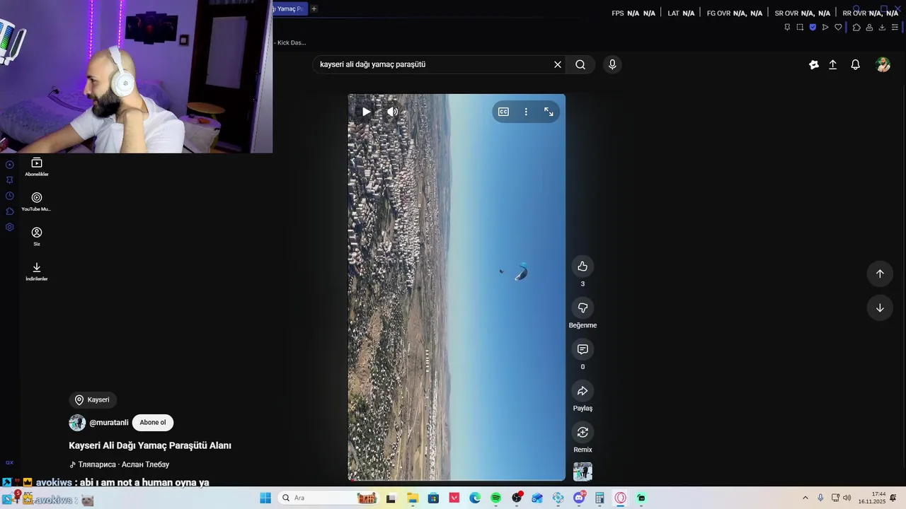Viewport: 906px width, 509px height.
Task: Visit the @muratanli channel
Action: pos(108,423)
